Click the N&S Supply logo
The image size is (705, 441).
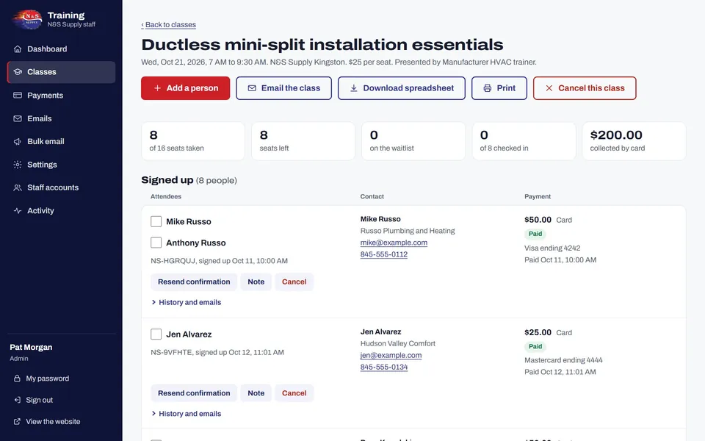[27, 19]
